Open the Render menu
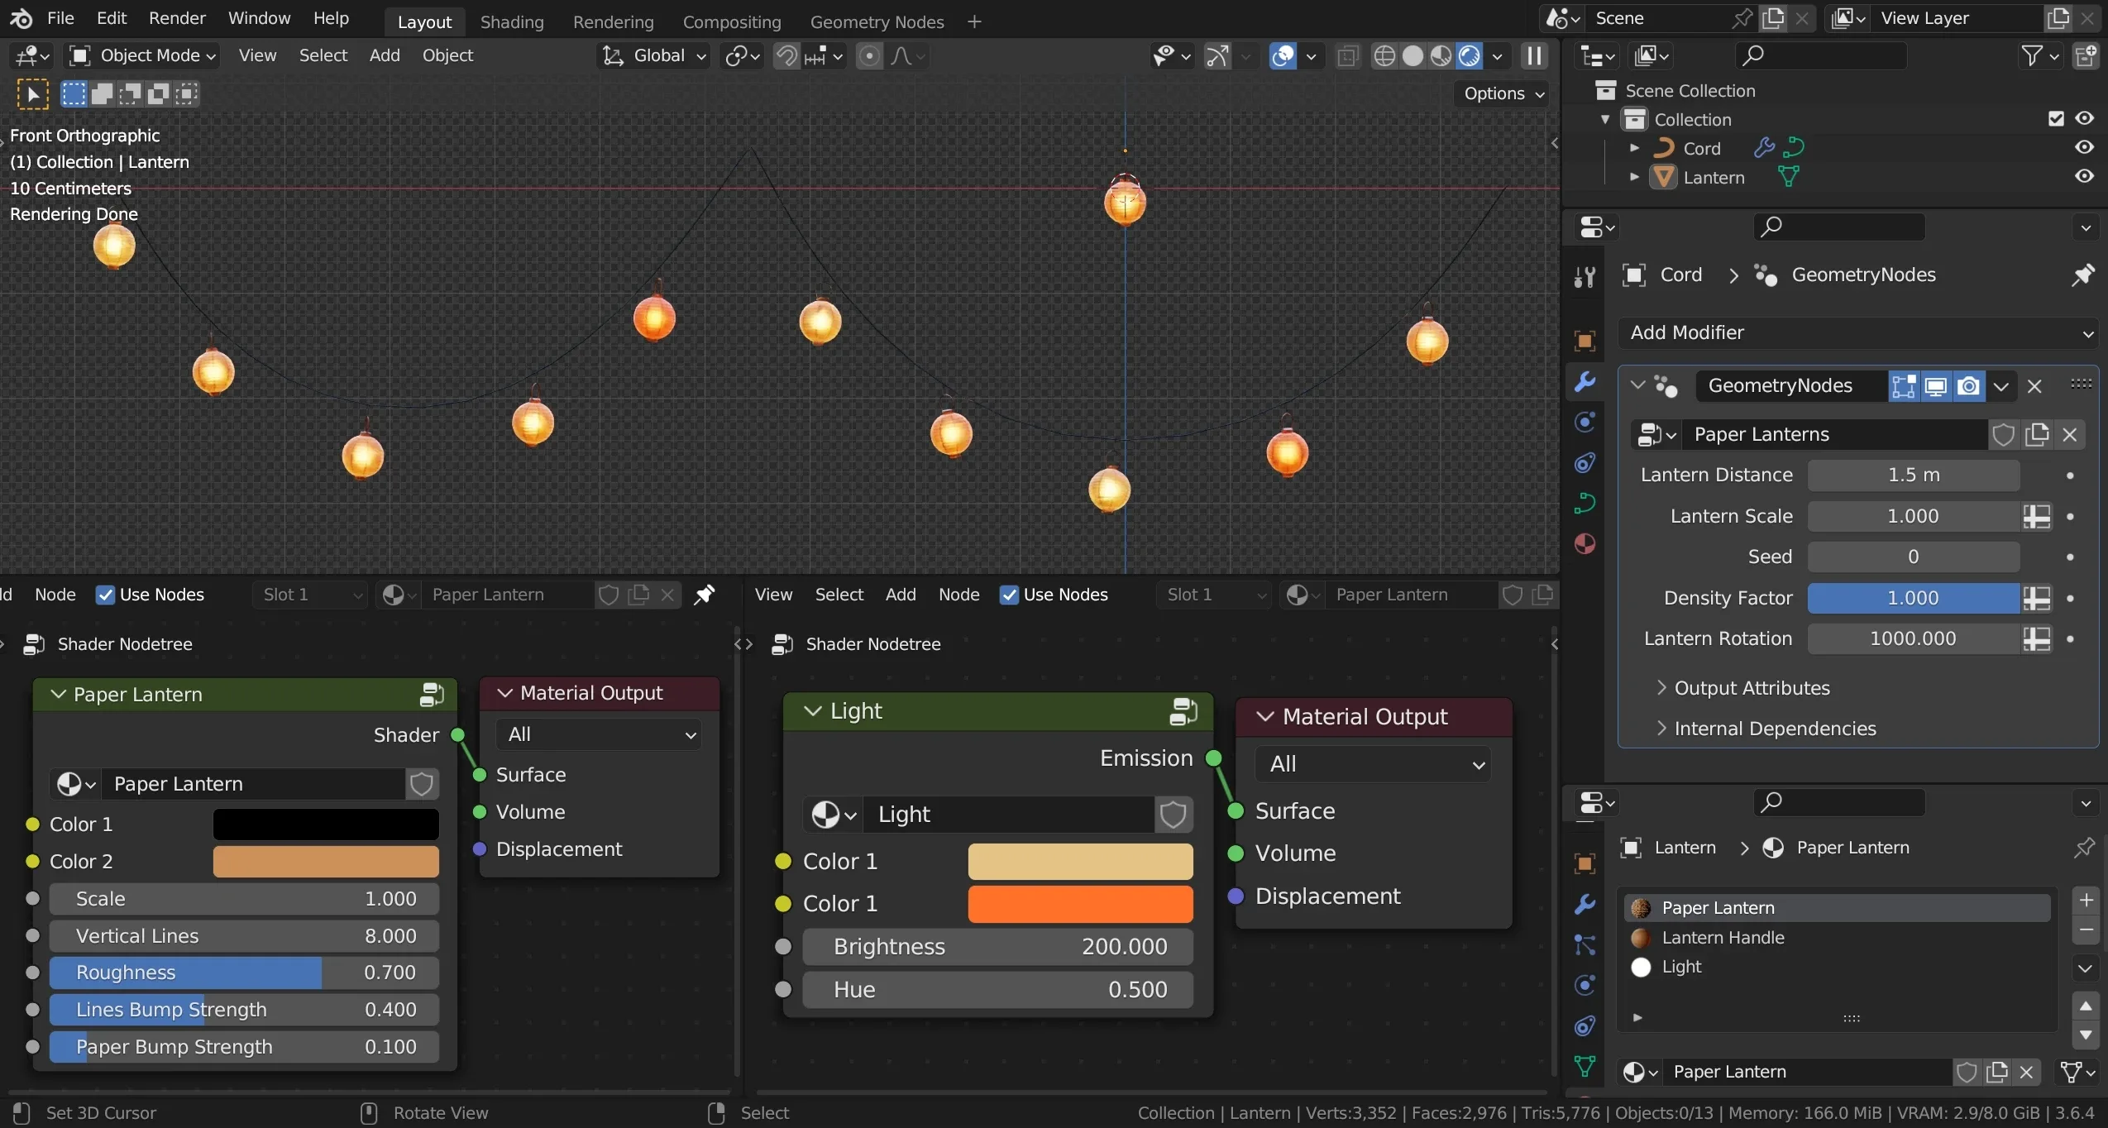 177,18
